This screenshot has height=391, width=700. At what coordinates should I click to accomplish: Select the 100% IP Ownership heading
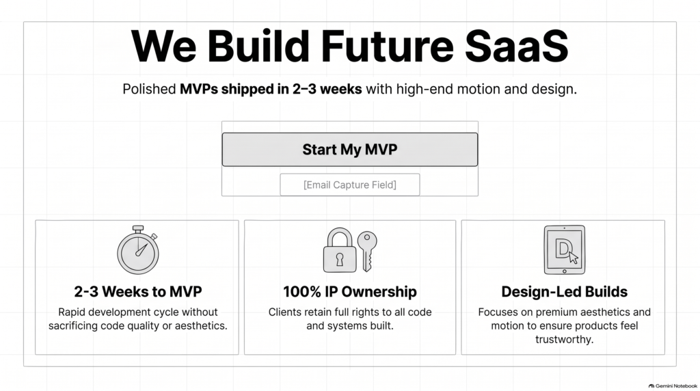(349, 291)
